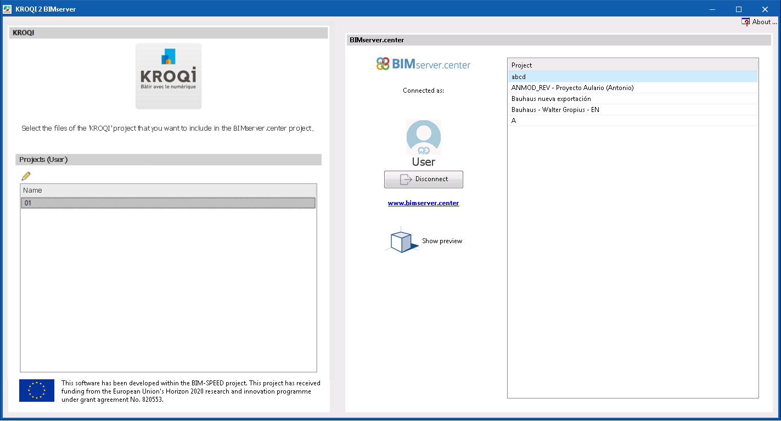Click the Project column header

(632, 65)
